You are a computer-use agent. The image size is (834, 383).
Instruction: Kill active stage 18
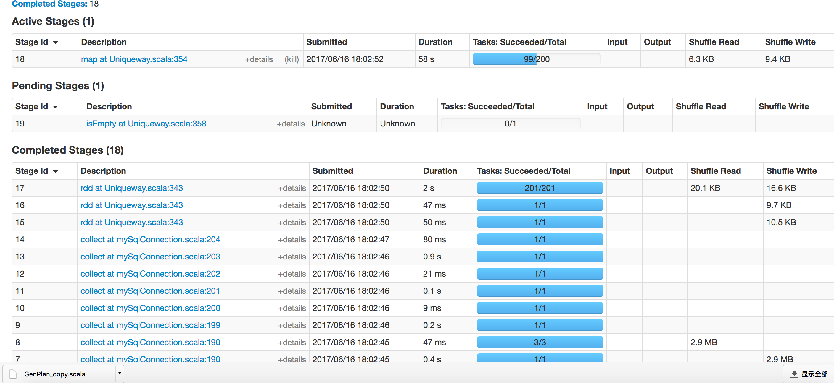tap(292, 59)
